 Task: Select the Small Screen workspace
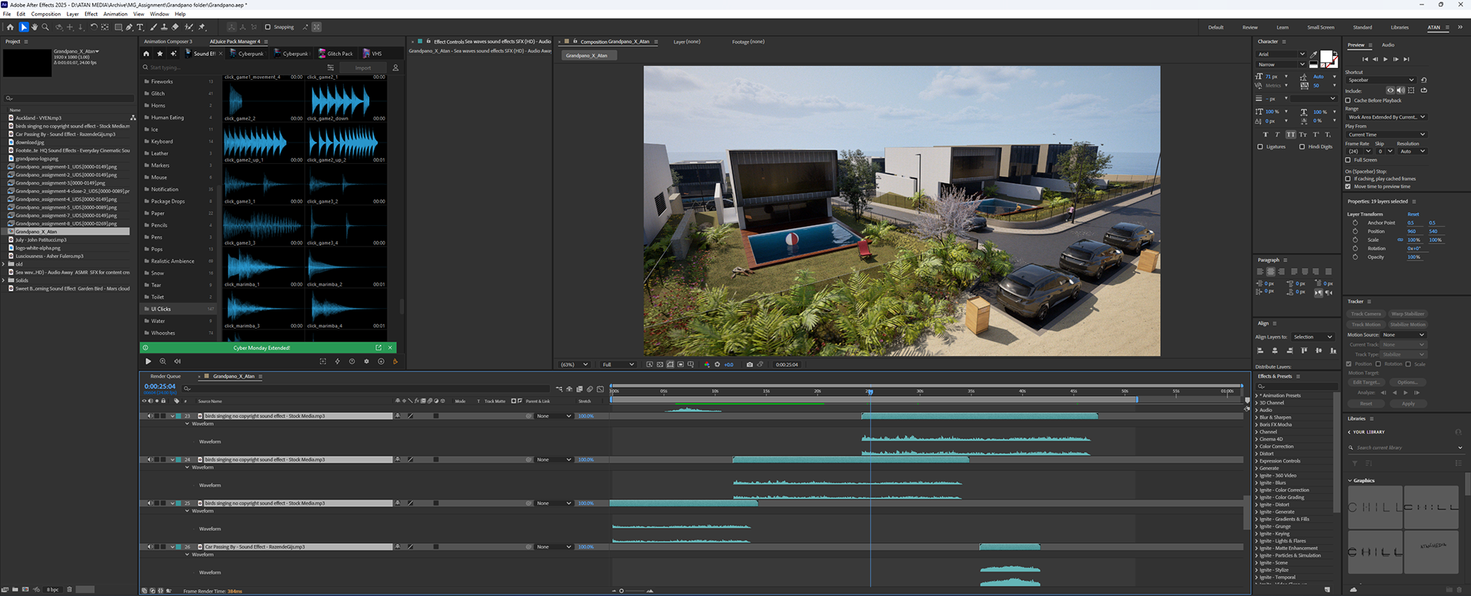point(1321,28)
